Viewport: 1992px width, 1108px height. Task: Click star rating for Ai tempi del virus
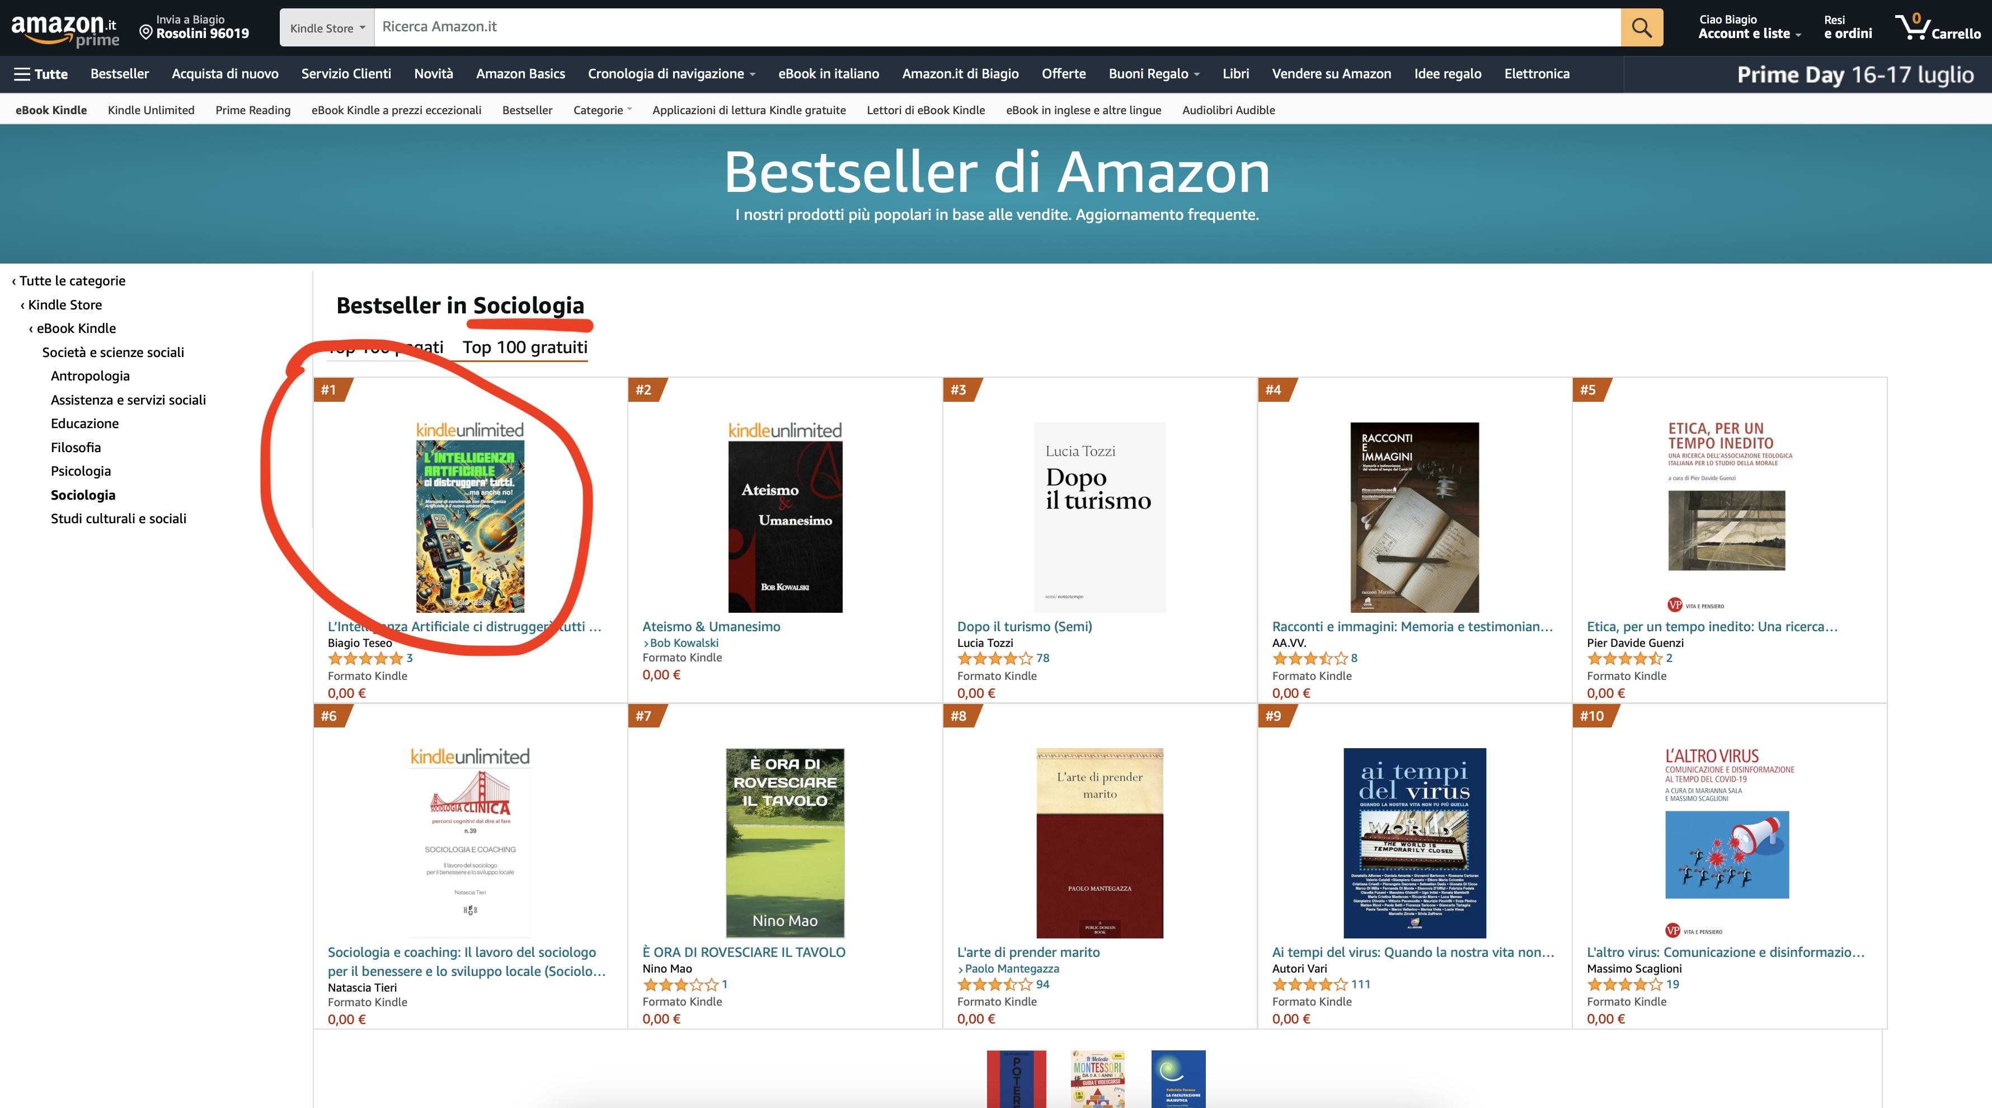[x=1310, y=984]
